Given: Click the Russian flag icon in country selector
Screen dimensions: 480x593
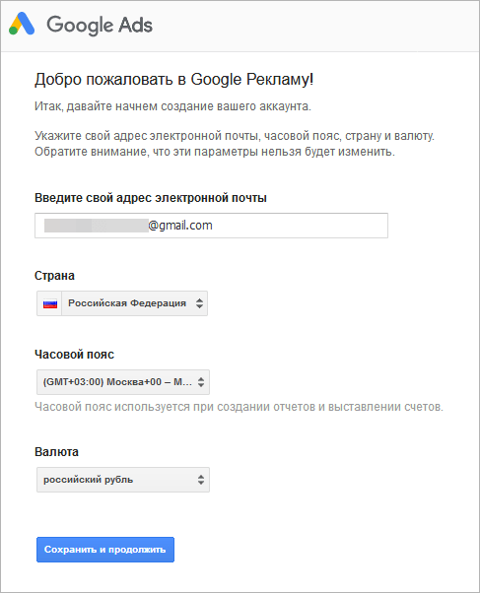Looking at the screenshot, I should pyautogui.click(x=50, y=303).
